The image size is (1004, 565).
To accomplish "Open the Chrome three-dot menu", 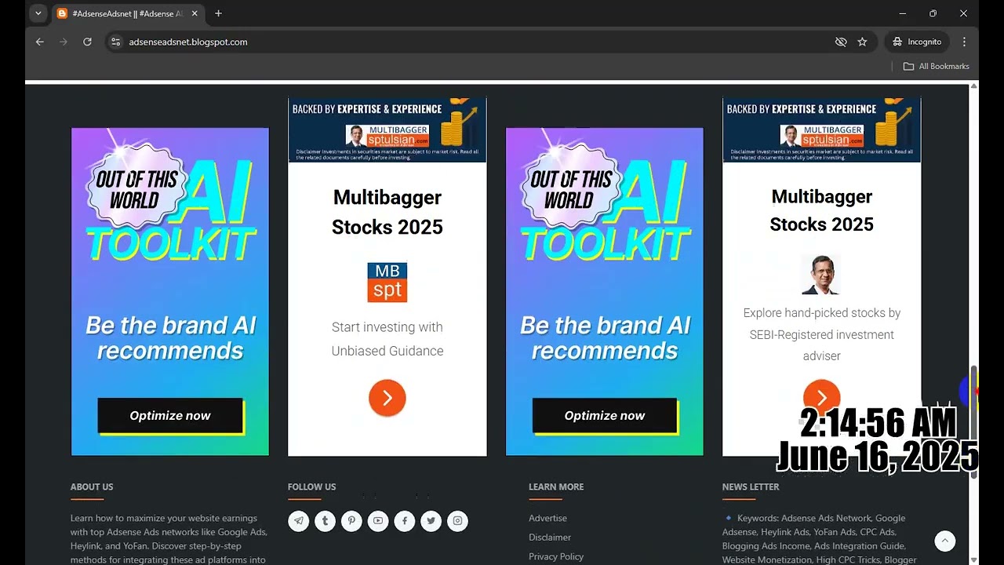I will coord(964,42).
